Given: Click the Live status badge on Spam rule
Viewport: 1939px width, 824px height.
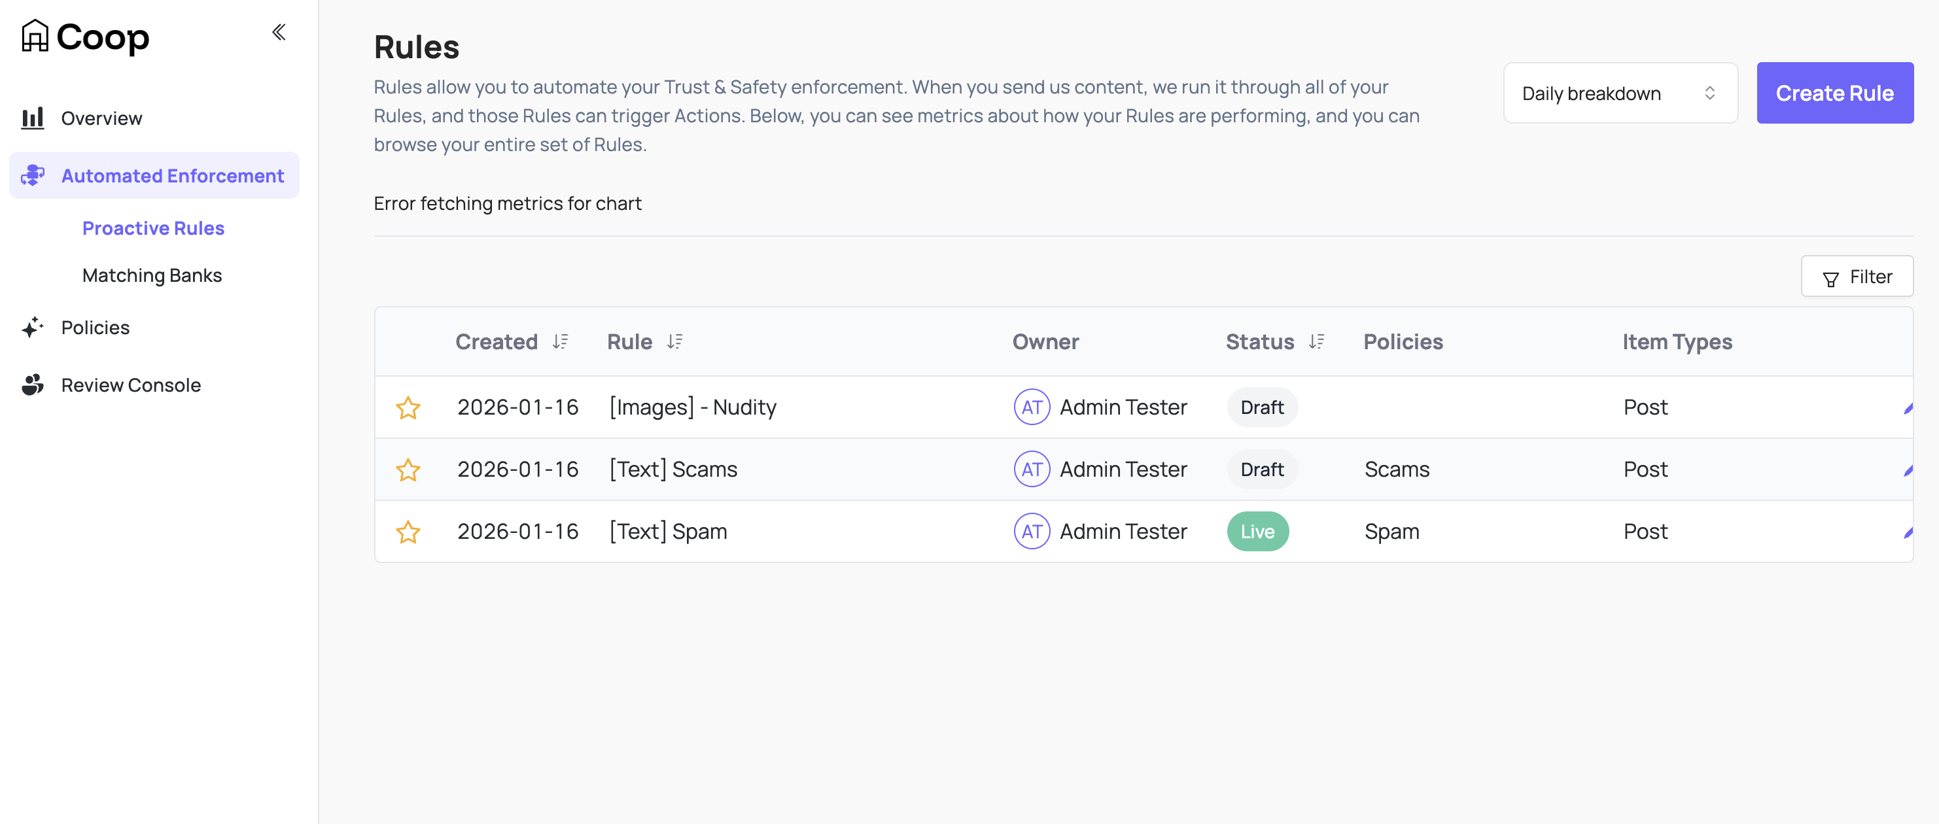Looking at the screenshot, I should 1257,531.
